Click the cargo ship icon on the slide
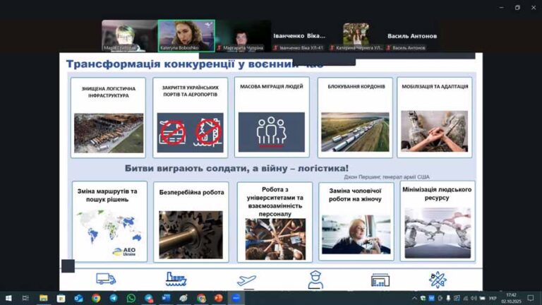This screenshot has width=542, height=305. point(176,279)
